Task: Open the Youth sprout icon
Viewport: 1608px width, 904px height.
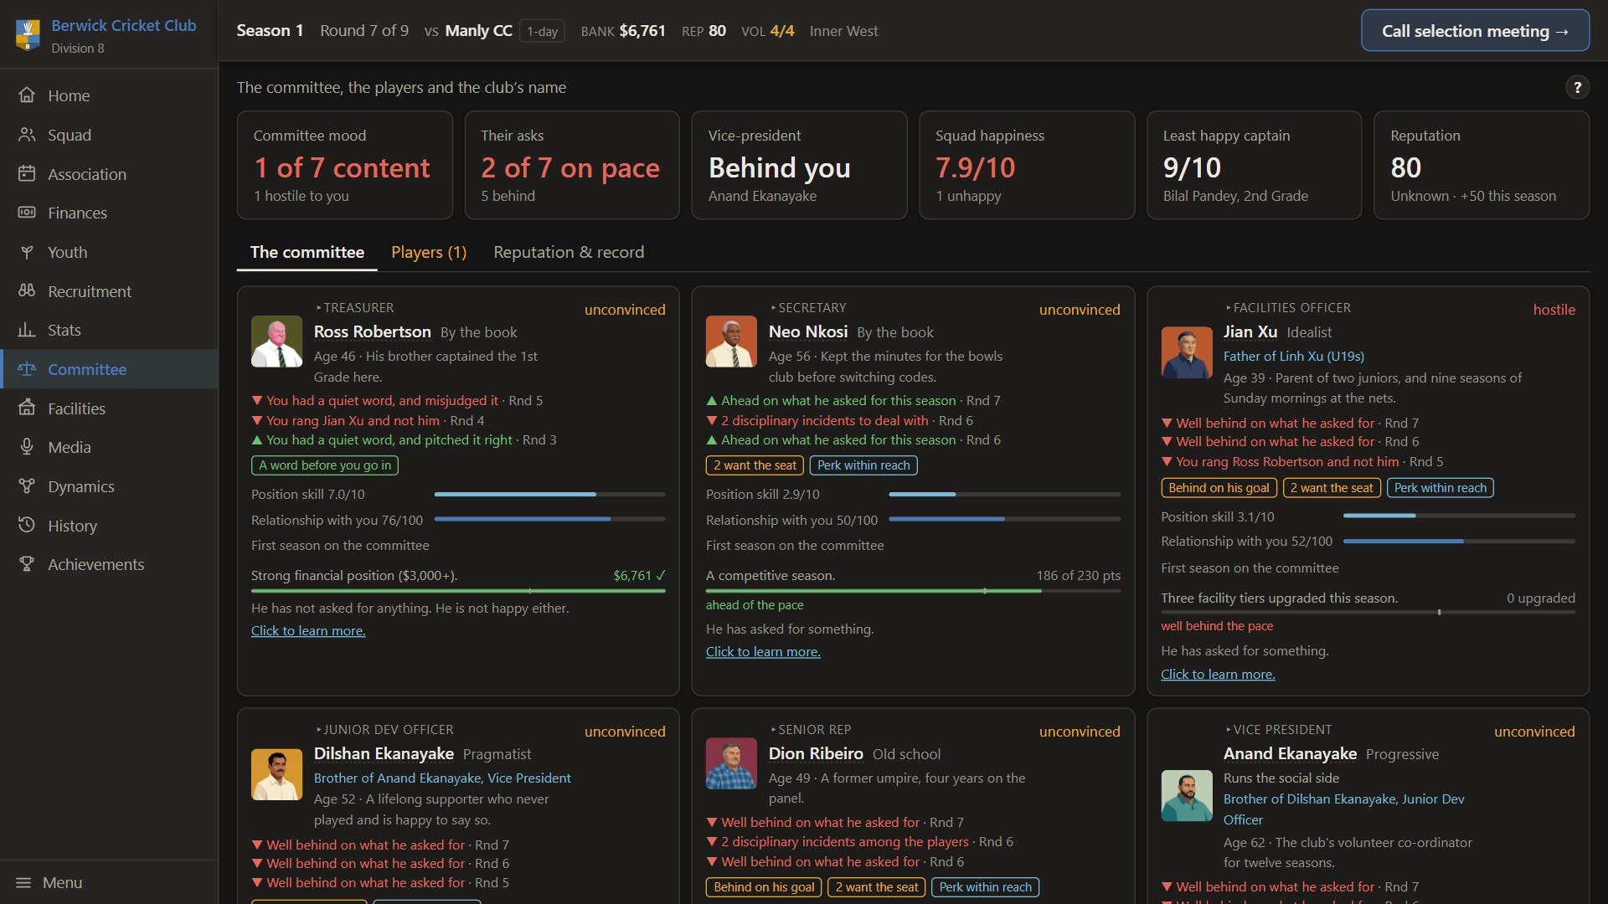Action: [x=27, y=252]
